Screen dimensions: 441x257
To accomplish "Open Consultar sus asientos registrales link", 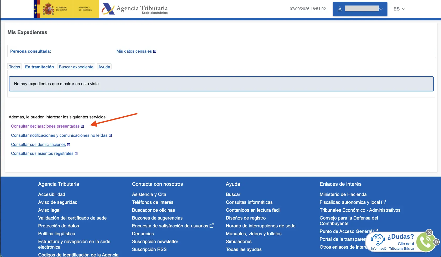I will point(42,154).
